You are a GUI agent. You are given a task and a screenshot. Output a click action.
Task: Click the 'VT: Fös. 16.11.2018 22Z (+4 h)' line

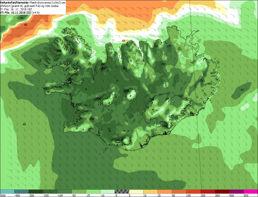(x=20, y=12)
